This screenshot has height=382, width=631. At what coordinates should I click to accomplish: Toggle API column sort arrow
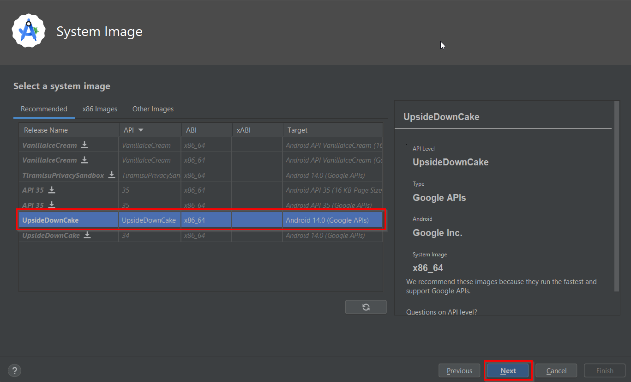click(x=141, y=130)
